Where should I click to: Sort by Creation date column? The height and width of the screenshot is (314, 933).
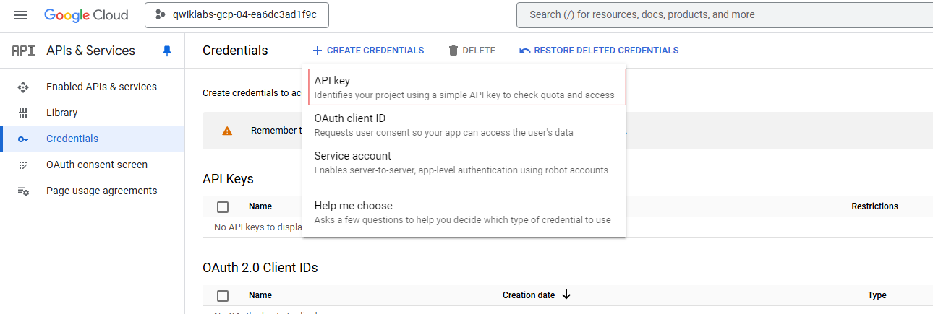click(x=529, y=295)
